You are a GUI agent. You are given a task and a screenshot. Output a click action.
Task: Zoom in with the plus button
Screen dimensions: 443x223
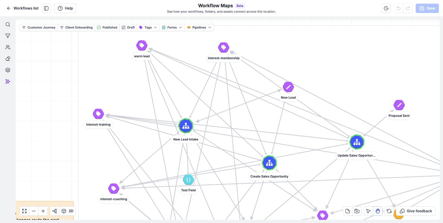(x=43, y=211)
